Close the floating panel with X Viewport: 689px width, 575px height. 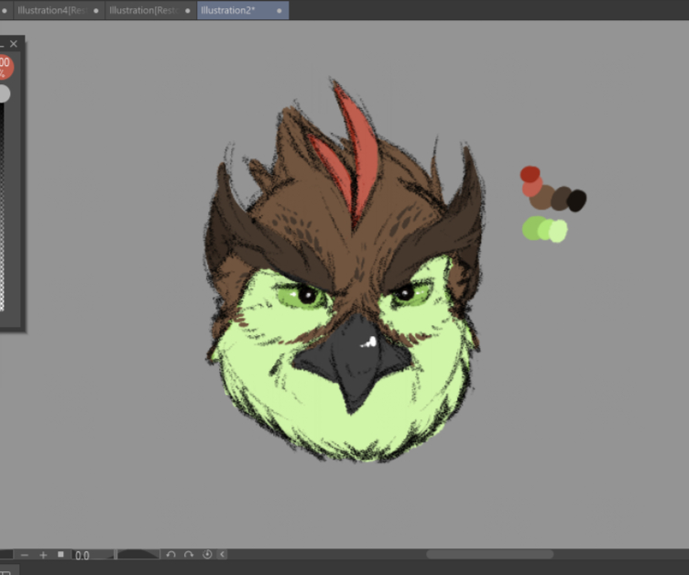(13, 44)
